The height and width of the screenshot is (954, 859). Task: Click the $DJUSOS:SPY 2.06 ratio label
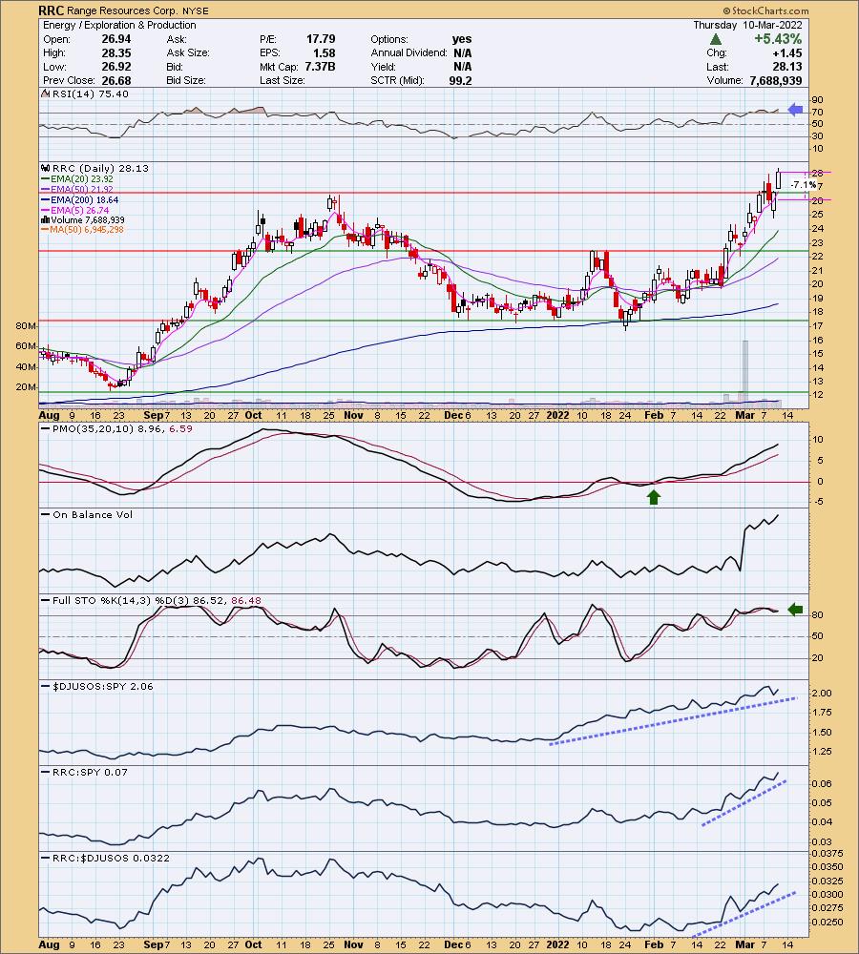97,686
